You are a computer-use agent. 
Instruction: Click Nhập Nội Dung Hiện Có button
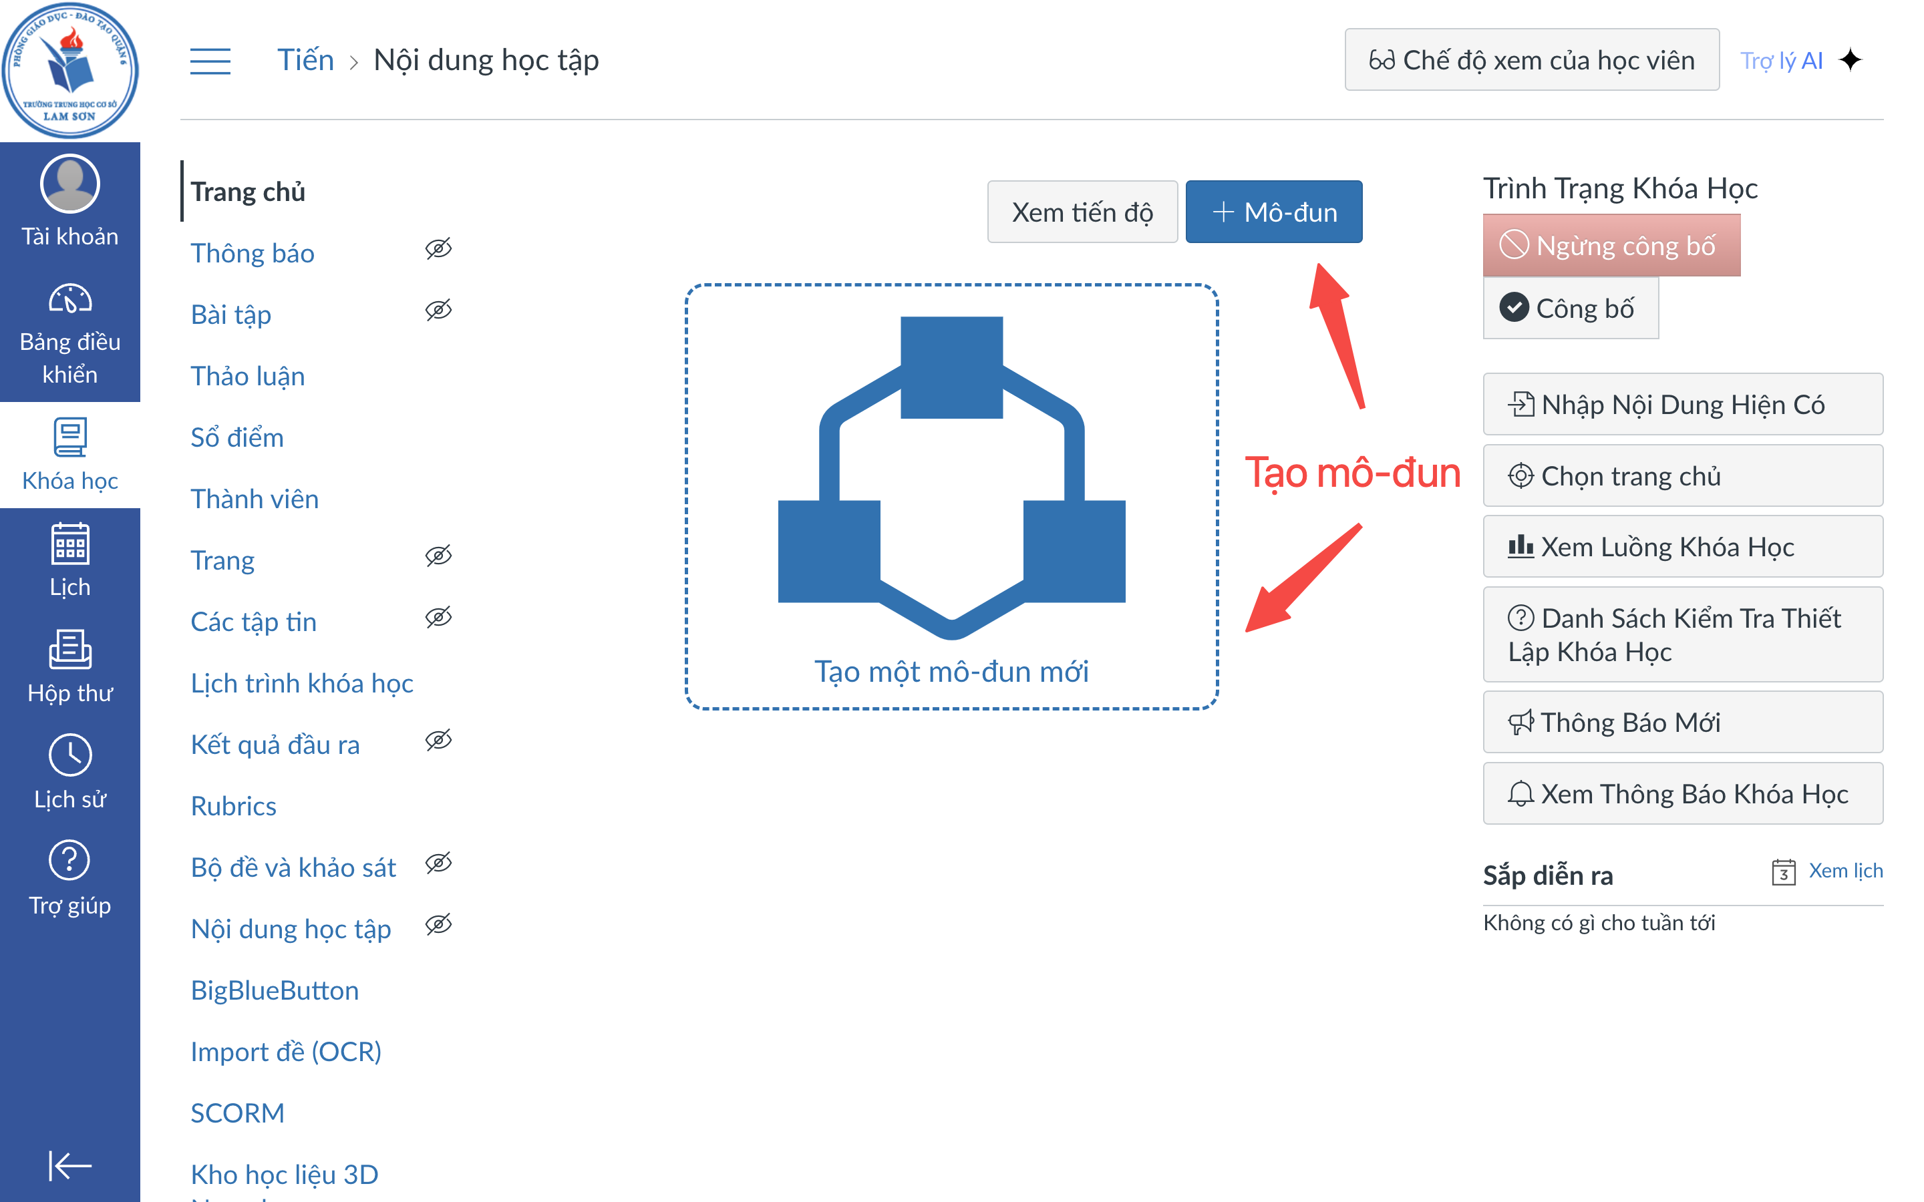coord(1683,404)
